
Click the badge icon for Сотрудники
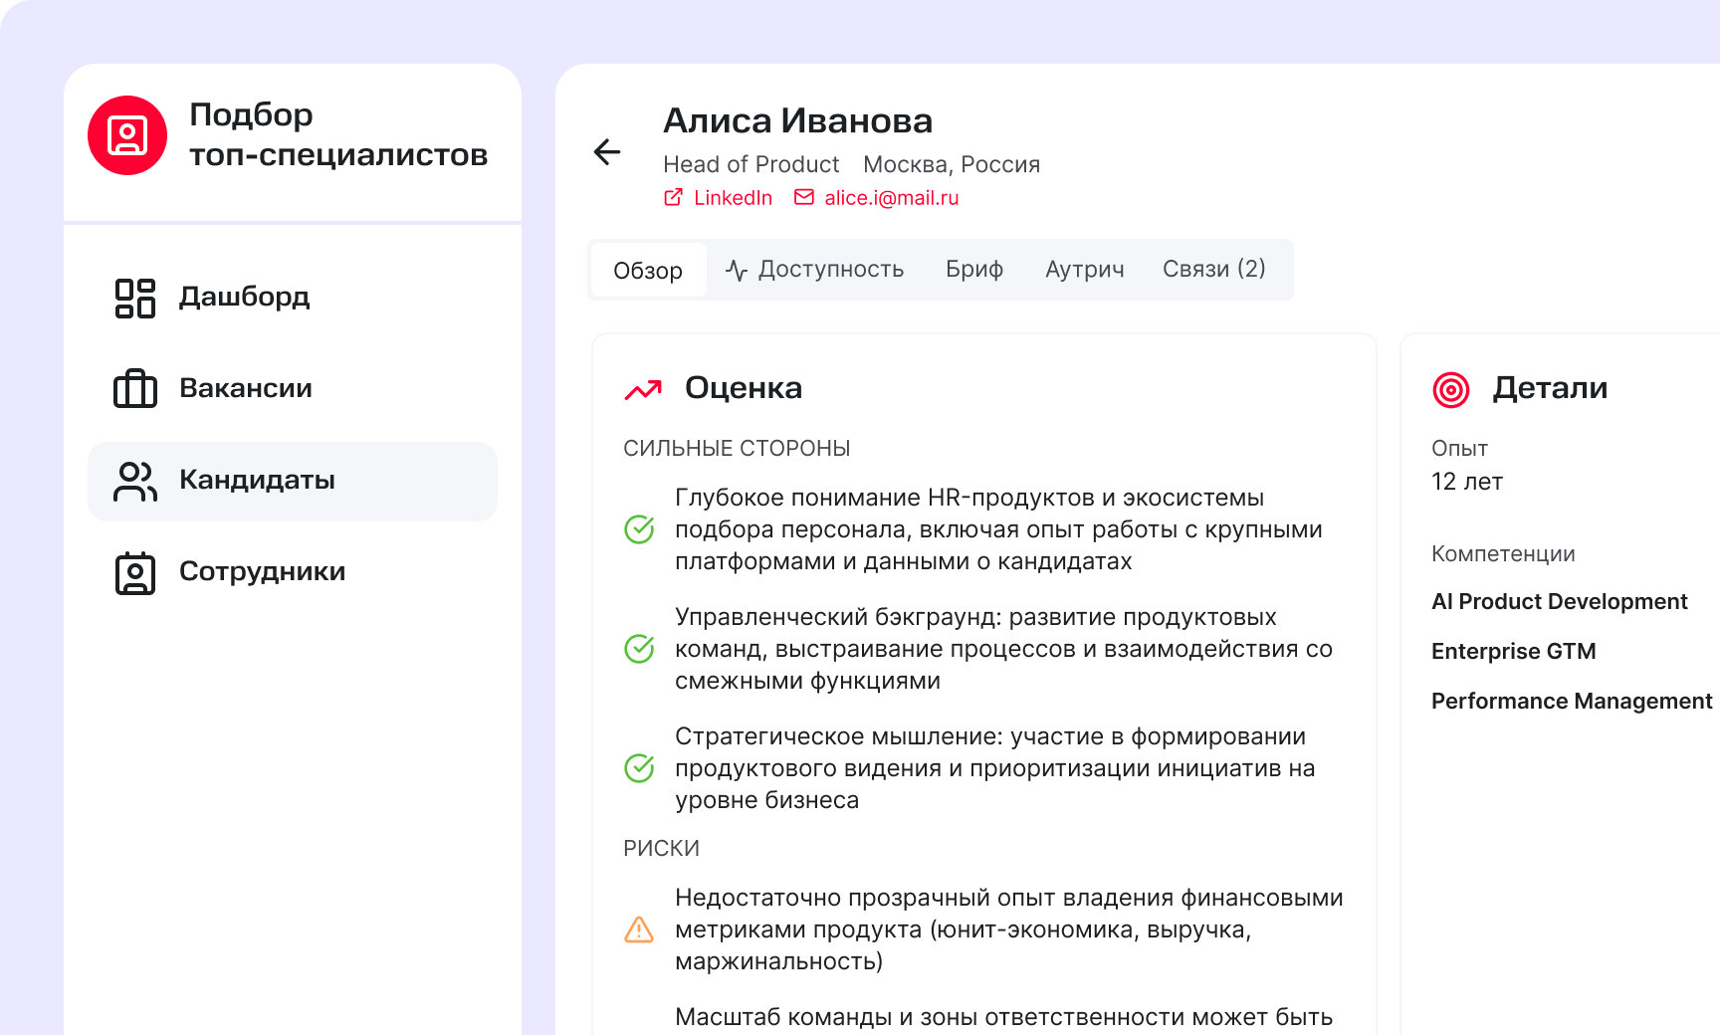tap(135, 573)
